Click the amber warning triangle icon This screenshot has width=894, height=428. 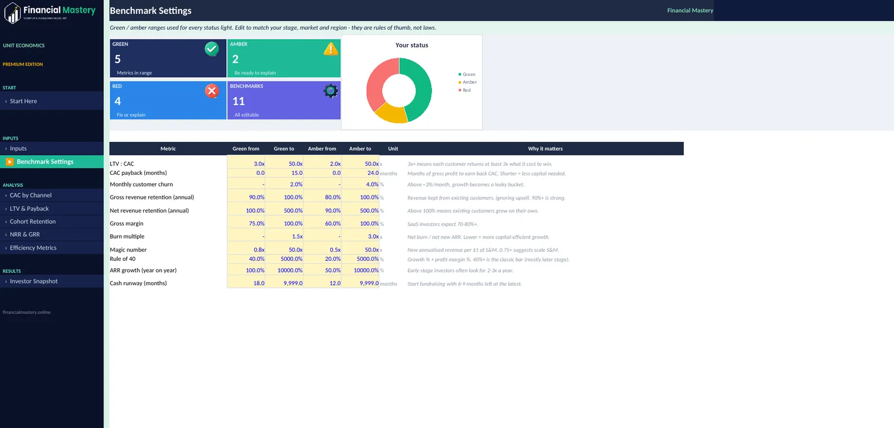tap(331, 49)
